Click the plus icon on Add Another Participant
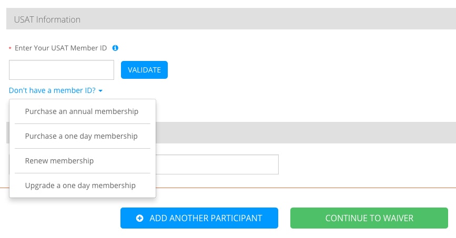456x238 pixels. tap(139, 218)
